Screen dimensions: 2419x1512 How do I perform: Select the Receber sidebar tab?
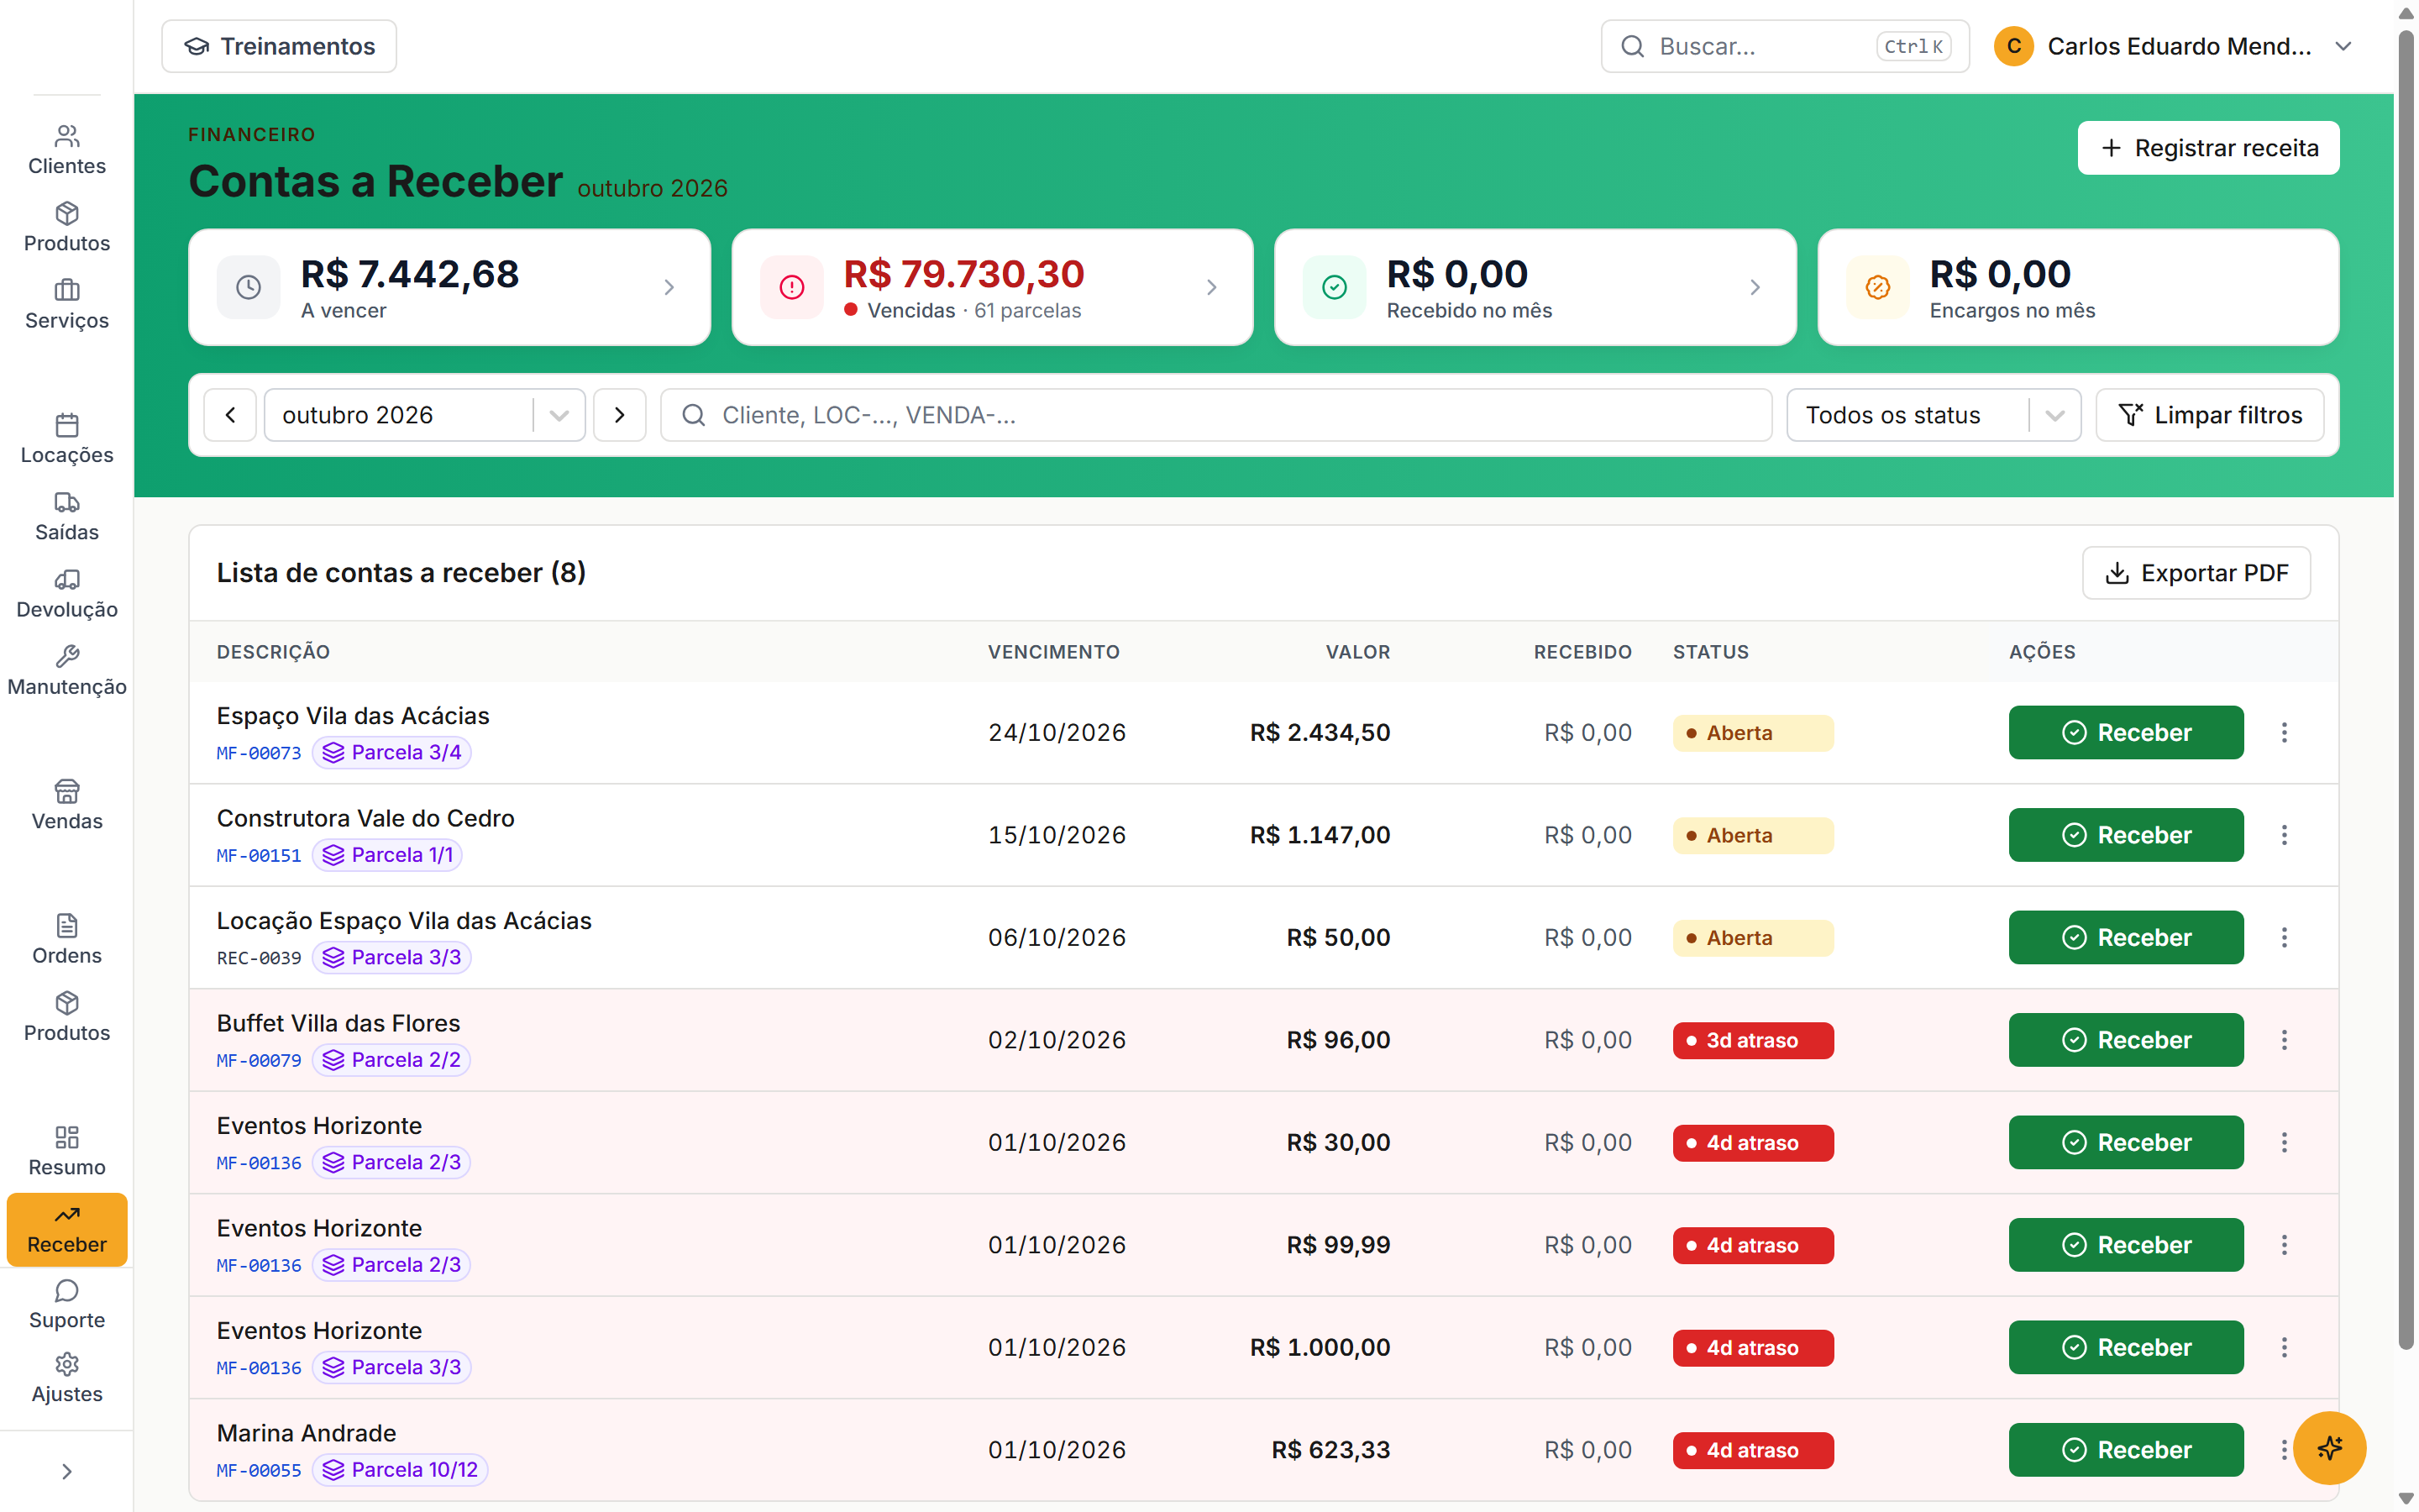67,1229
